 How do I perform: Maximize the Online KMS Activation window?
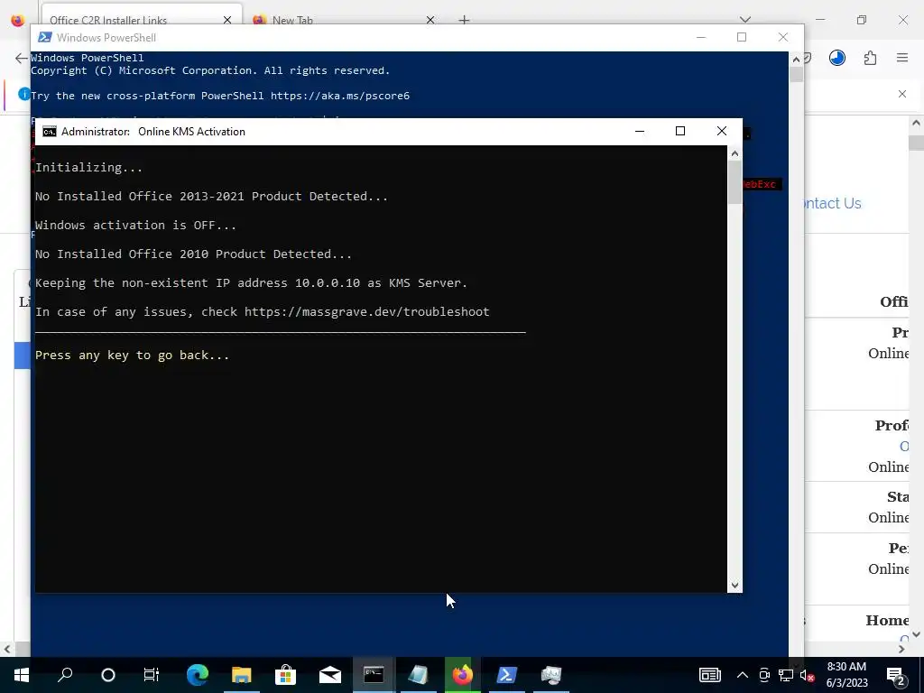click(680, 131)
